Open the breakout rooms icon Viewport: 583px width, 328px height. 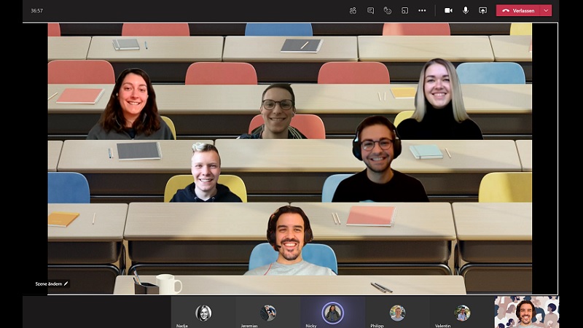tap(404, 10)
